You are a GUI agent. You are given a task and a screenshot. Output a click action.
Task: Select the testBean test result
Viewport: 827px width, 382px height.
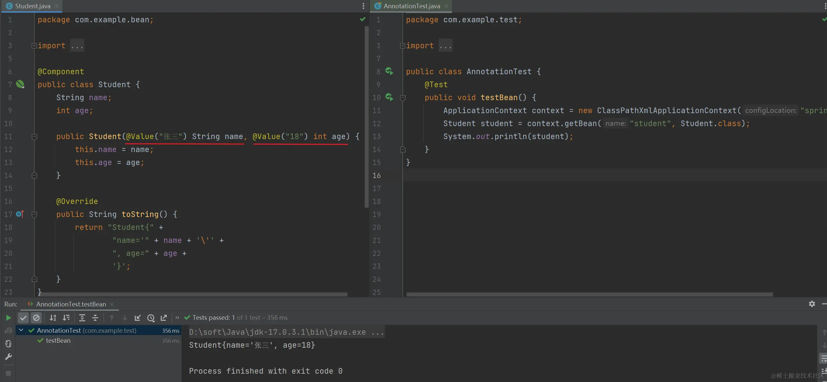[x=58, y=340]
